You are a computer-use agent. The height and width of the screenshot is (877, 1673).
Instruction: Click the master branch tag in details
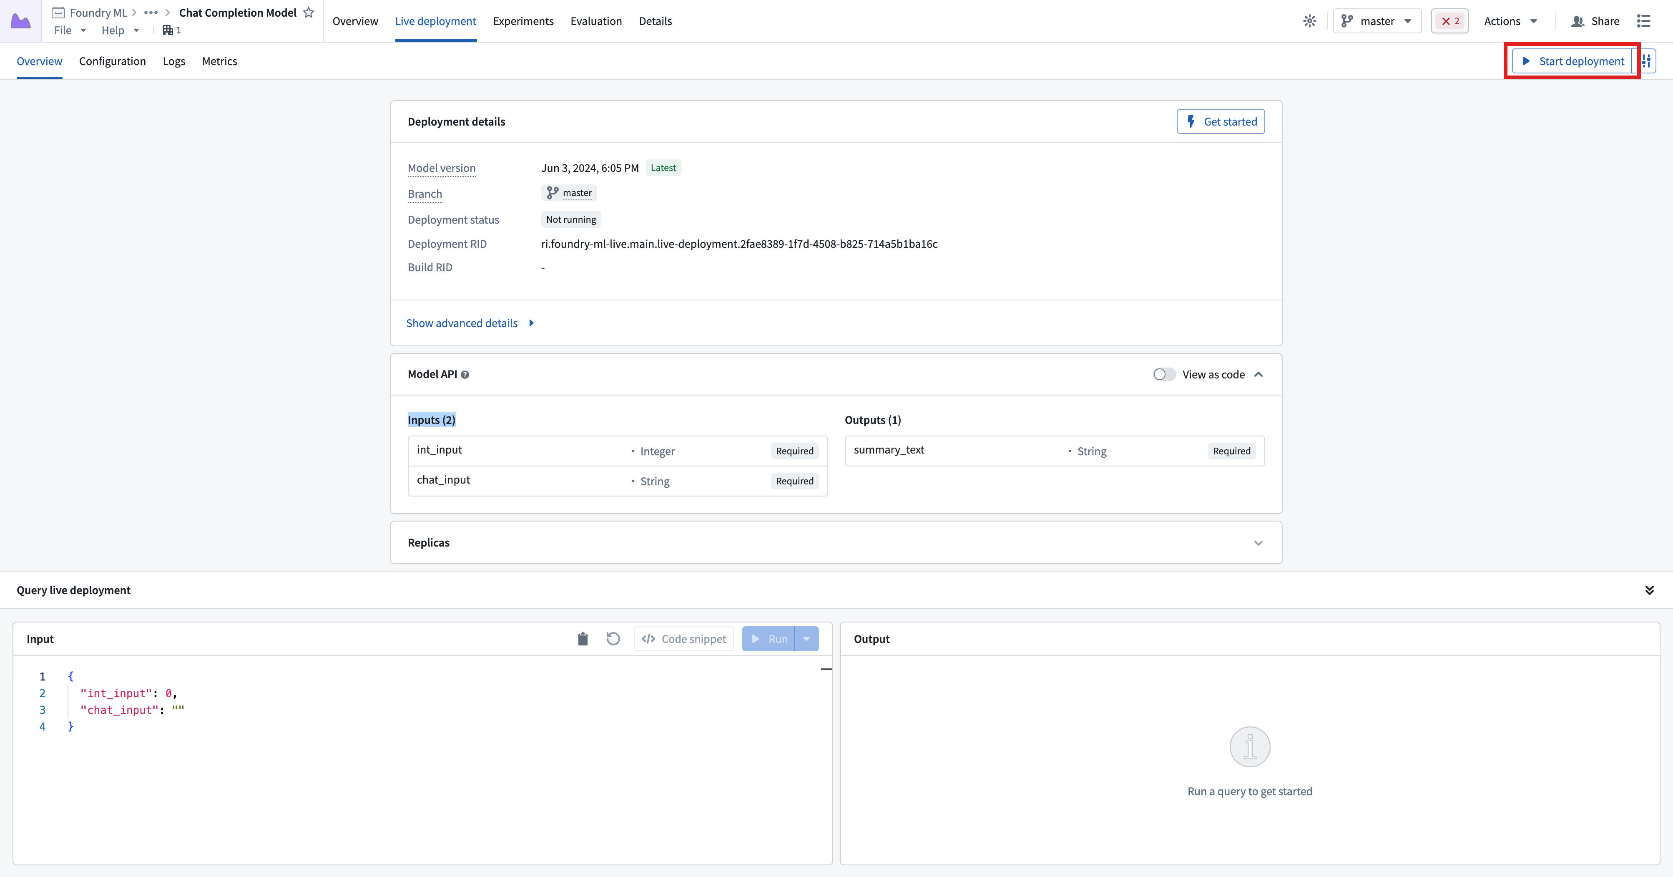click(569, 193)
